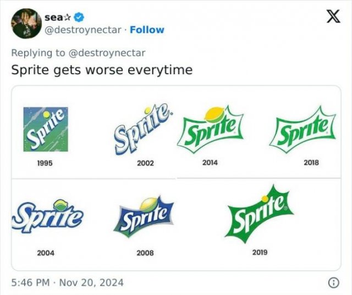Open the sea profile avatar

tap(25, 23)
